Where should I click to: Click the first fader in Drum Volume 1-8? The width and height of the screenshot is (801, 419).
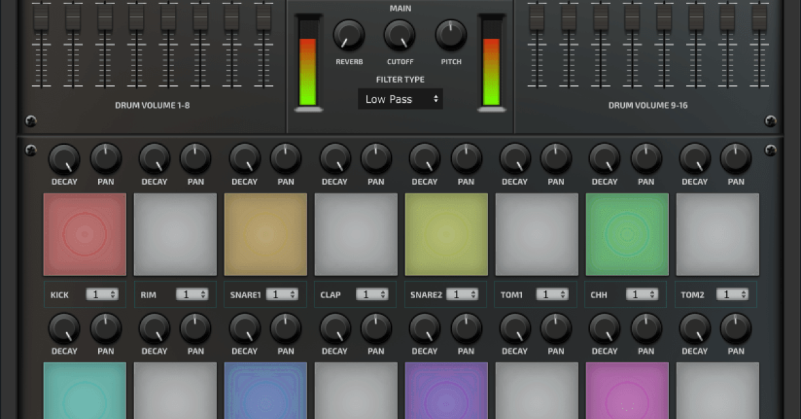41,19
